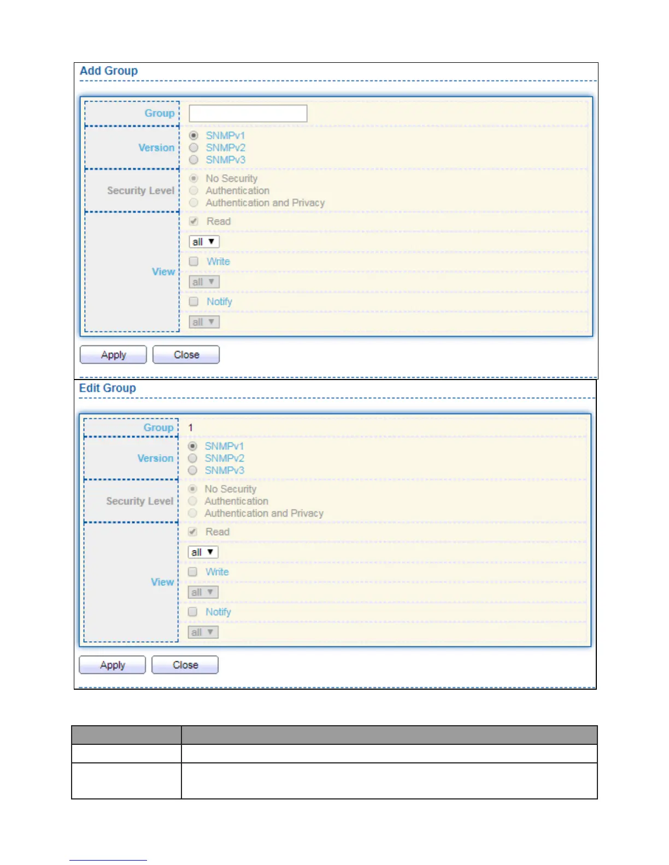The image size is (669, 865).
Task: Select SNMPv3 version in Add Group
Action: pos(193,159)
